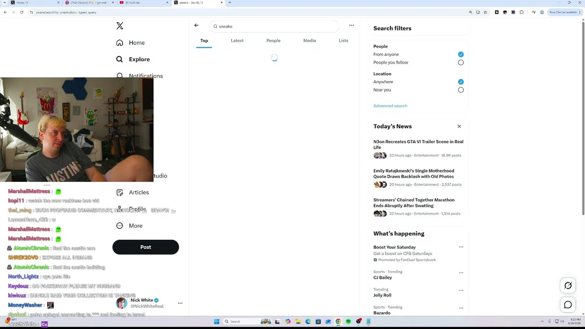Open Chrome media controls icon
Image resolution: width=585 pixels, height=329 pixels.
tap(533, 12)
